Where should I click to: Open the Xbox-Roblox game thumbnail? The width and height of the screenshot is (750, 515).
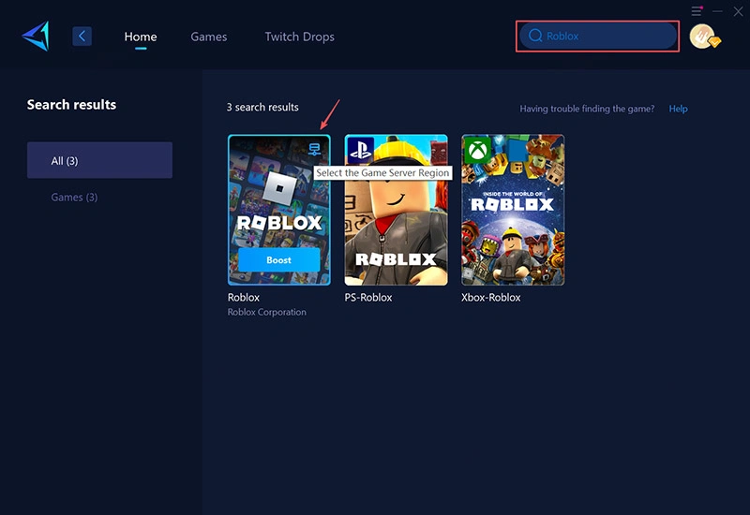click(513, 210)
